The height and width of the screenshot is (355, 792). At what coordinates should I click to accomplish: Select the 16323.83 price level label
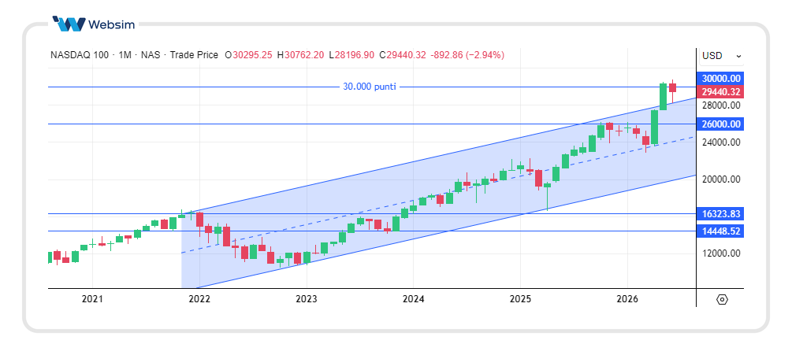pyautogui.click(x=720, y=214)
